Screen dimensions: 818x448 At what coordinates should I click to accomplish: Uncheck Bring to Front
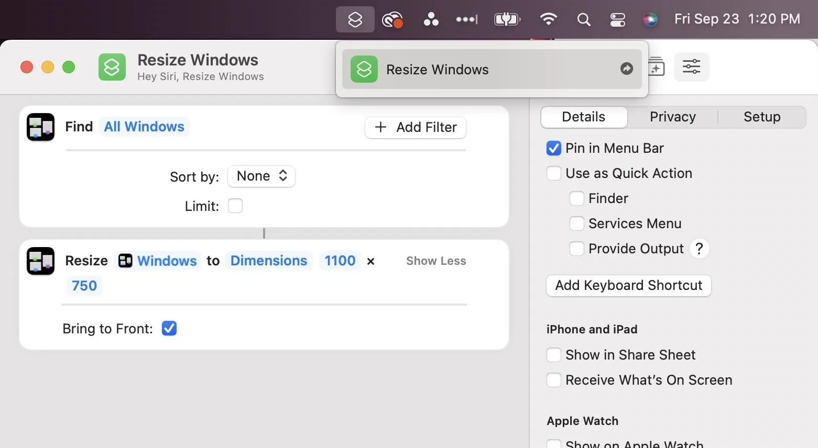click(169, 328)
